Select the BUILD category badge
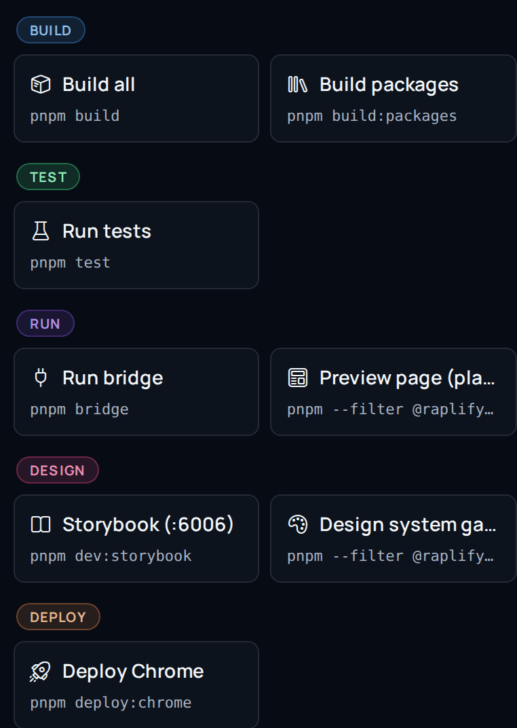The image size is (517, 728). click(50, 30)
